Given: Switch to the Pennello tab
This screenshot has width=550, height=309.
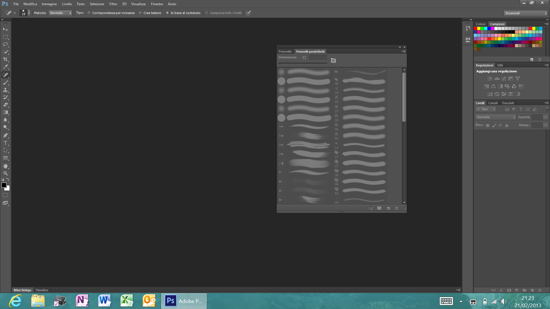Looking at the screenshot, I should tap(285, 51).
